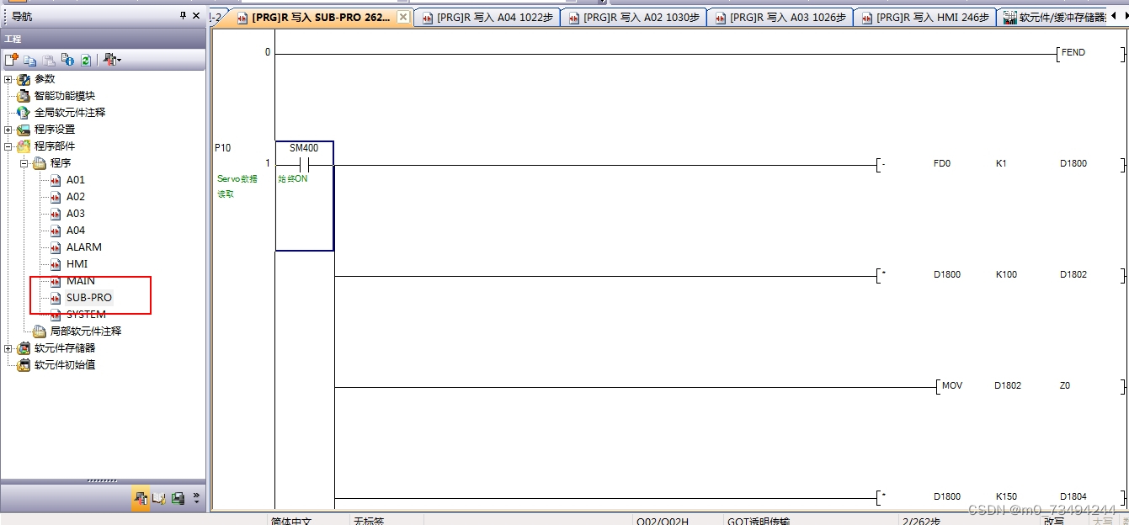Select 参数 in the project tree
Viewport: 1129px width, 525px height.
[45, 79]
